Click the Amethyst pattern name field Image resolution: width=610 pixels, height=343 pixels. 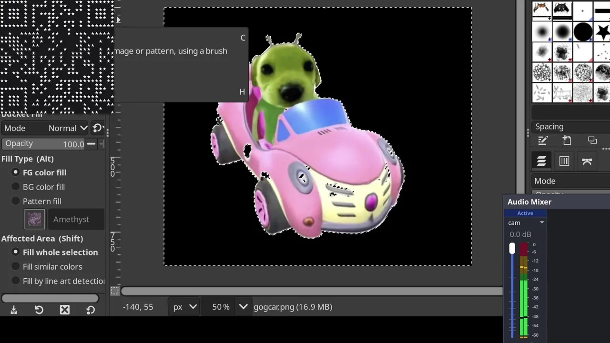tap(75, 219)
